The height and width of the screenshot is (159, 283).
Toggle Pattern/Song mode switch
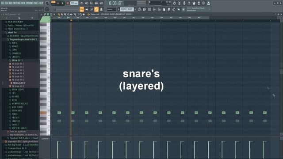pyautogui.click(x=53, y=3)
